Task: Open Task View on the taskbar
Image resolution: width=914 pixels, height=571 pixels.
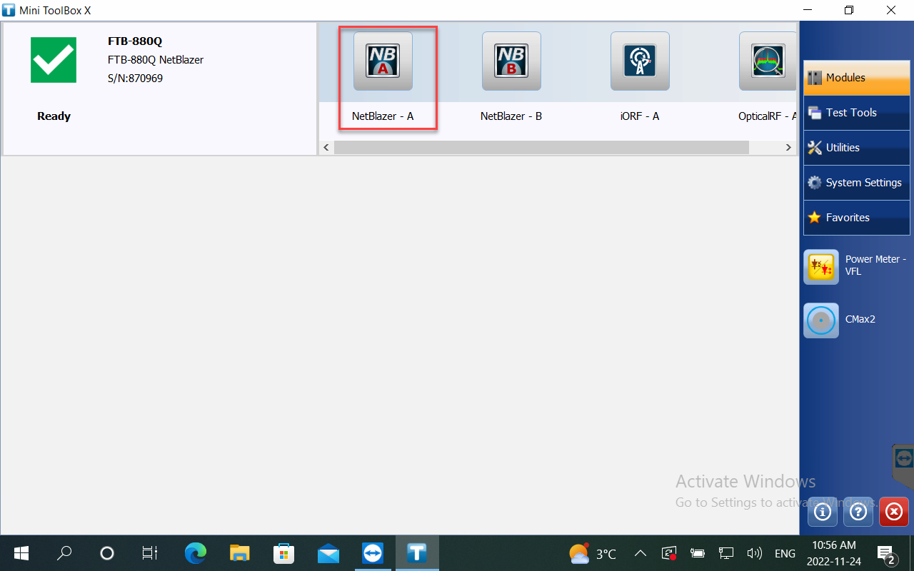Action: click(x=149, y=553)
